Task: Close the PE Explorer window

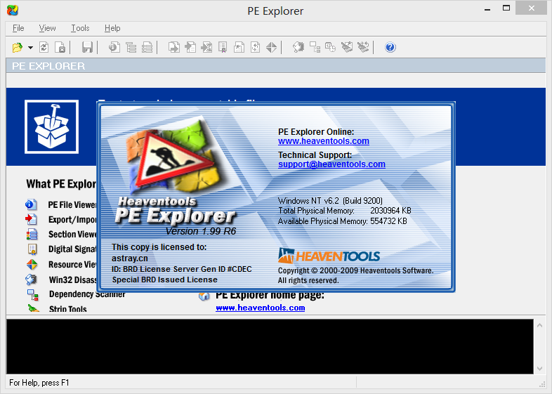Action: pos(531,8)
